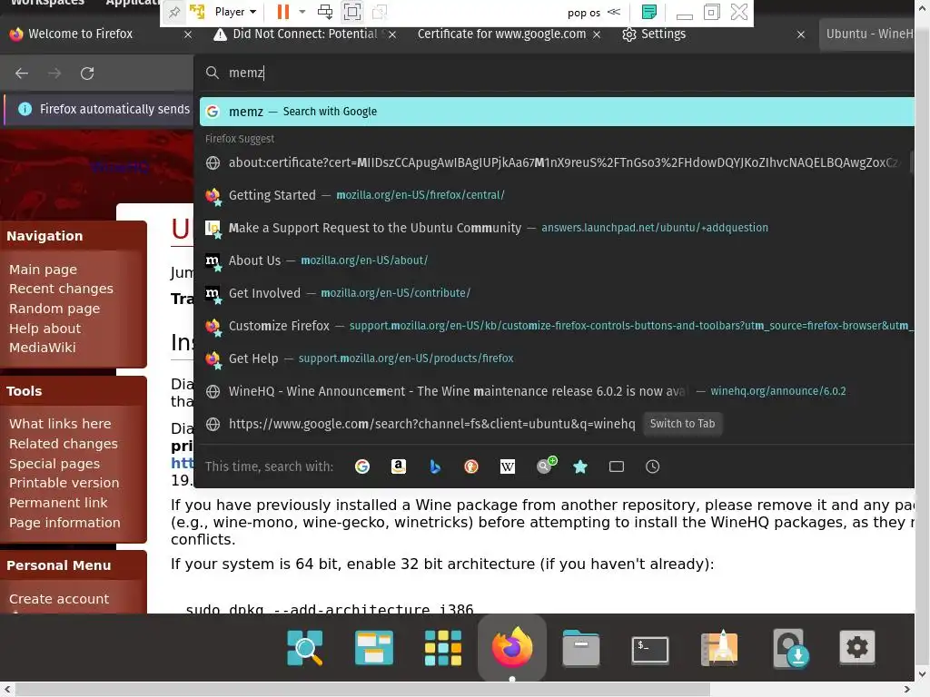Close the Certificate tab
The image size is (930, 697).
(597, 34)
